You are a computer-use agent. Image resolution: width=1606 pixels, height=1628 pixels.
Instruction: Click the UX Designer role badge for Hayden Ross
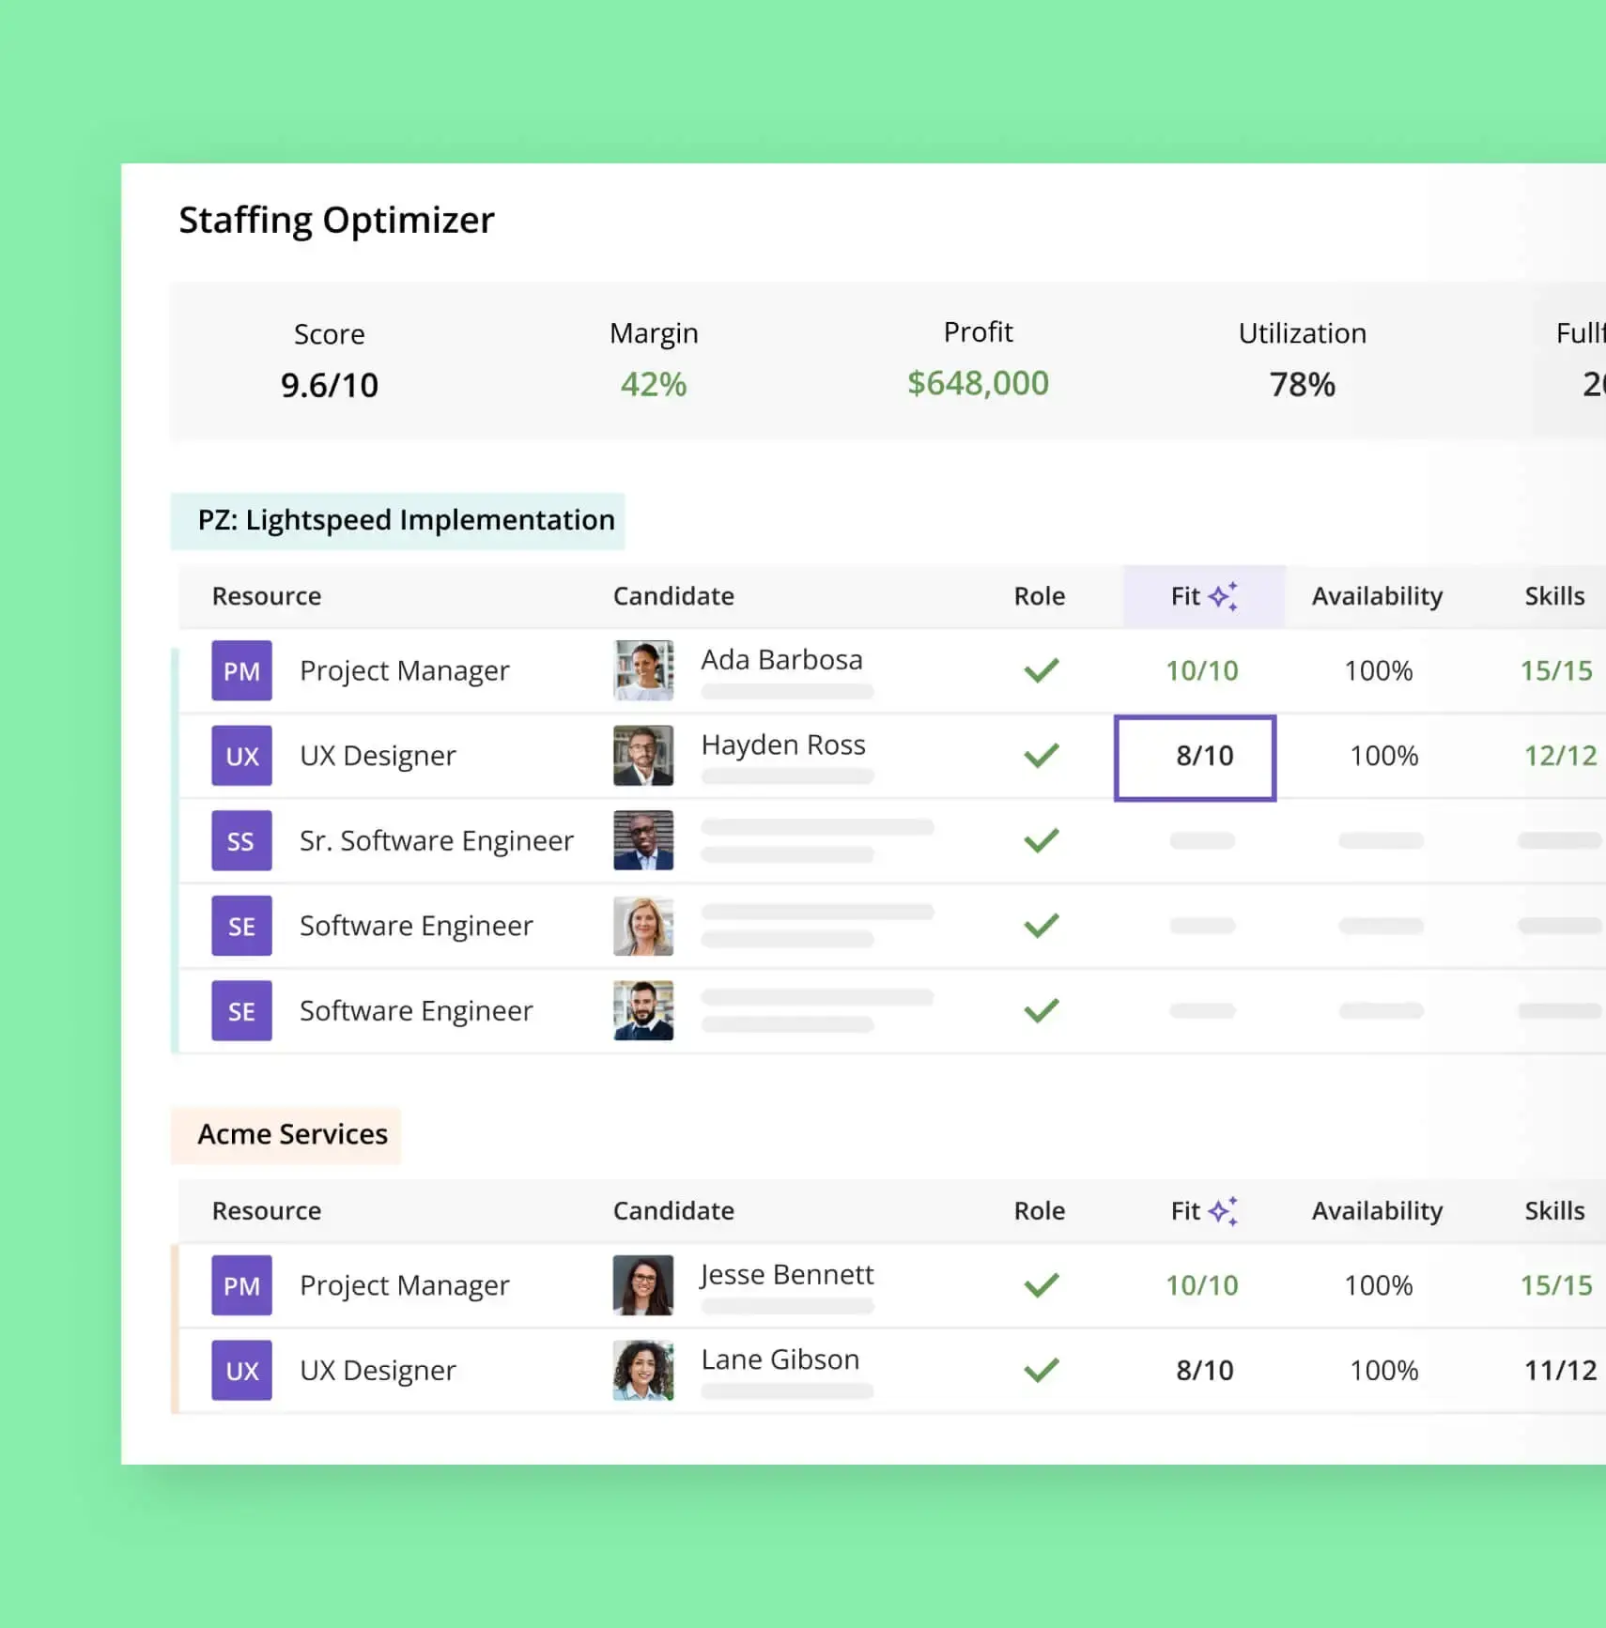pyautogui.click(x=241, y=755)
